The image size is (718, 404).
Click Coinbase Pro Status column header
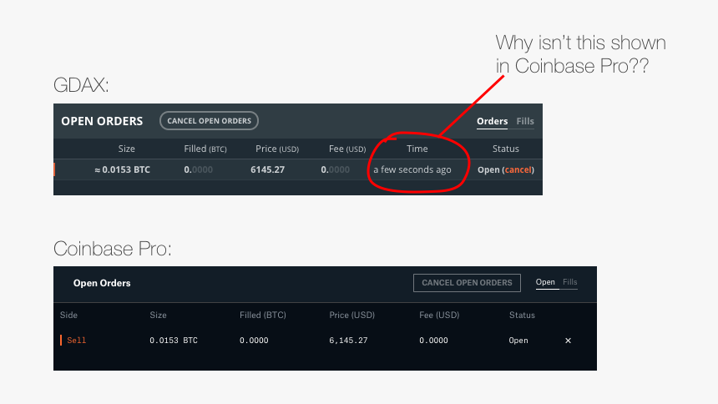[x=522, y=316]
